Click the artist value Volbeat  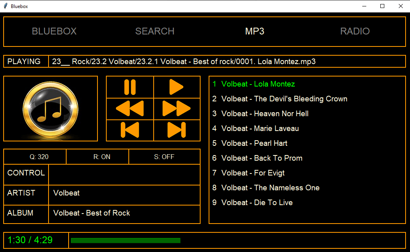click(67, 193)
